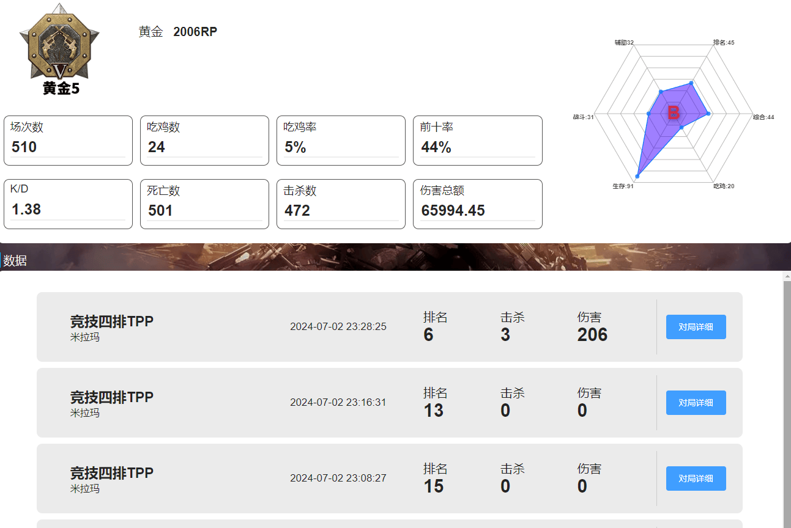Click the B grade in radar chart
Viewport: 791px width, 528px height.
click(674, 112)
